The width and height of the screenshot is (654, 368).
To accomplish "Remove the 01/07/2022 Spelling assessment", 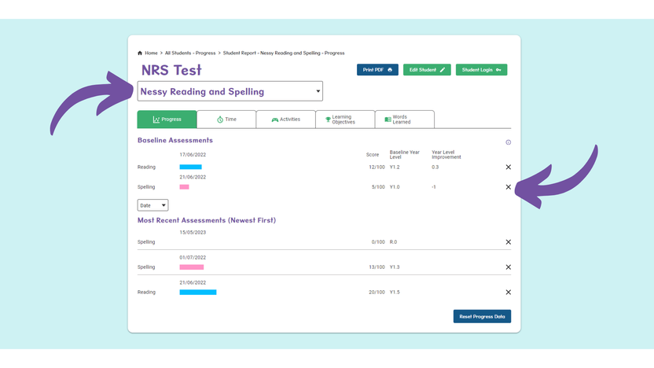I will (x=508, y=267).
